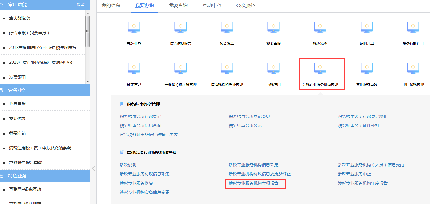This screenshot has width=430, height=204.
Task: Click the 涉税专业机构协议信息变更及终止 link
Action: 260,174
